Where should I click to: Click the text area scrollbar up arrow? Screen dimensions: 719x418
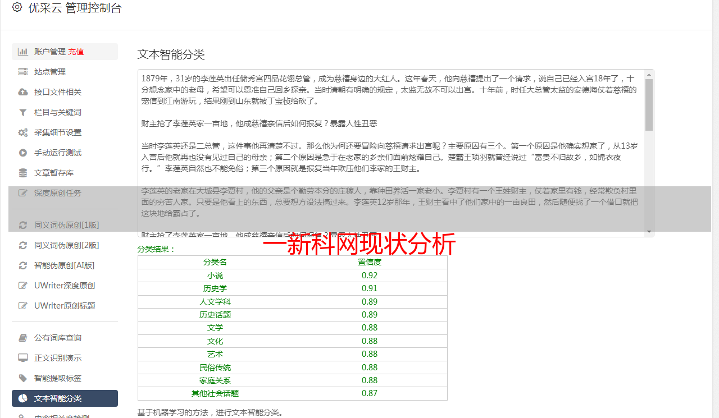649,74
